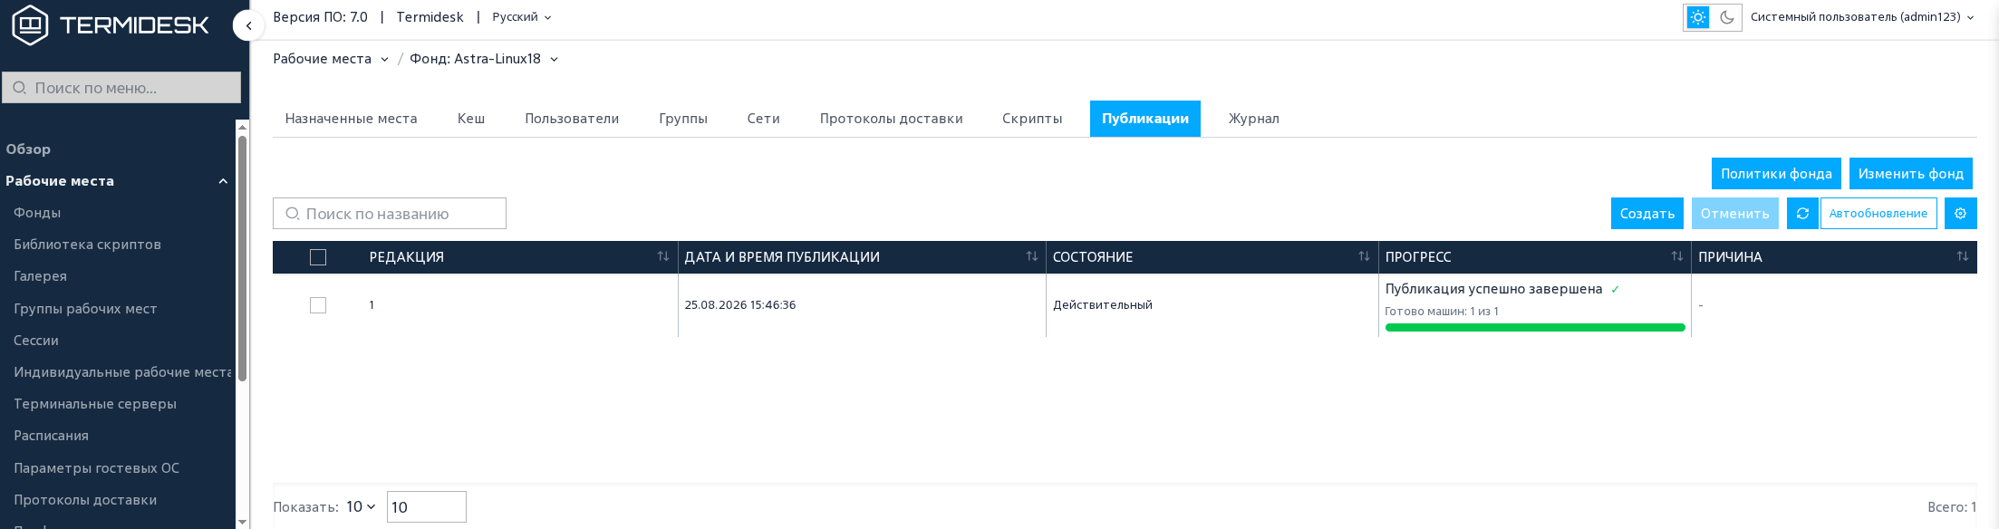The image size is (1999, 529).
Task: Collapse the sidebar with the arrow button
Action: (248, 25)
